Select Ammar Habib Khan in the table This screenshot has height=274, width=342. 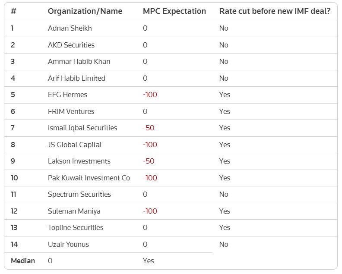[79, 61]
